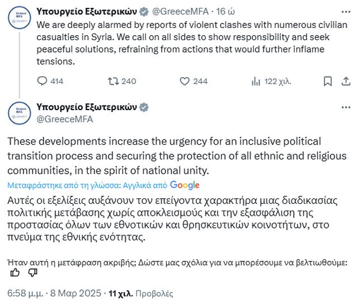This screenshot has height=300, width=358.
Task: Open the '16 ώ' timestamp link
Action: pos(218,11)
